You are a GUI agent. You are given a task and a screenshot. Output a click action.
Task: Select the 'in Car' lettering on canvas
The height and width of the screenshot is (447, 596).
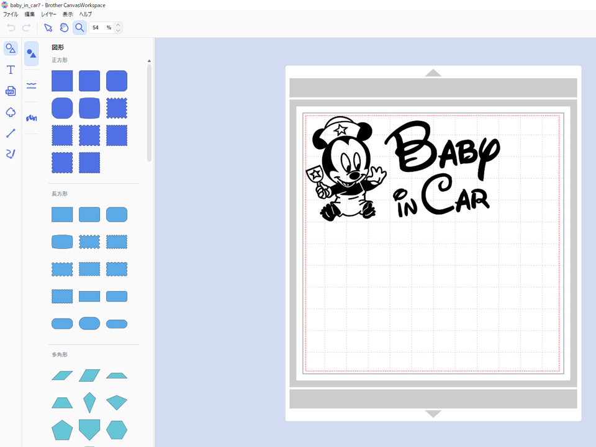click(441, 196)
